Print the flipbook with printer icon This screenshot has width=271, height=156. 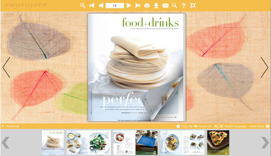point(147,6)
